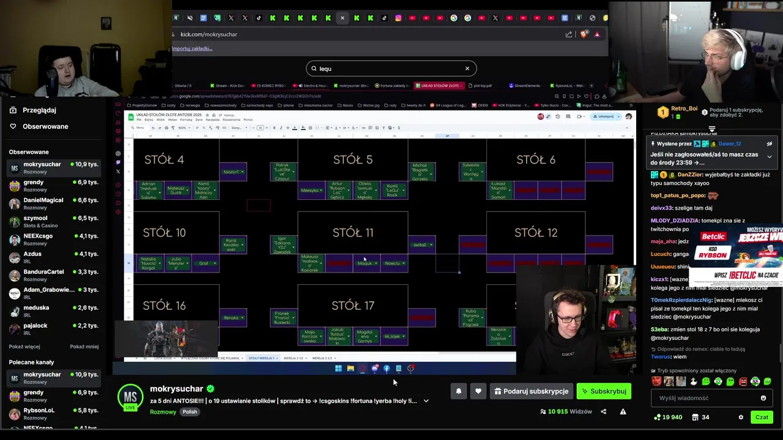Show more followed channels via Pokaż więcej
Screen dimensions: 783x440
24,346
